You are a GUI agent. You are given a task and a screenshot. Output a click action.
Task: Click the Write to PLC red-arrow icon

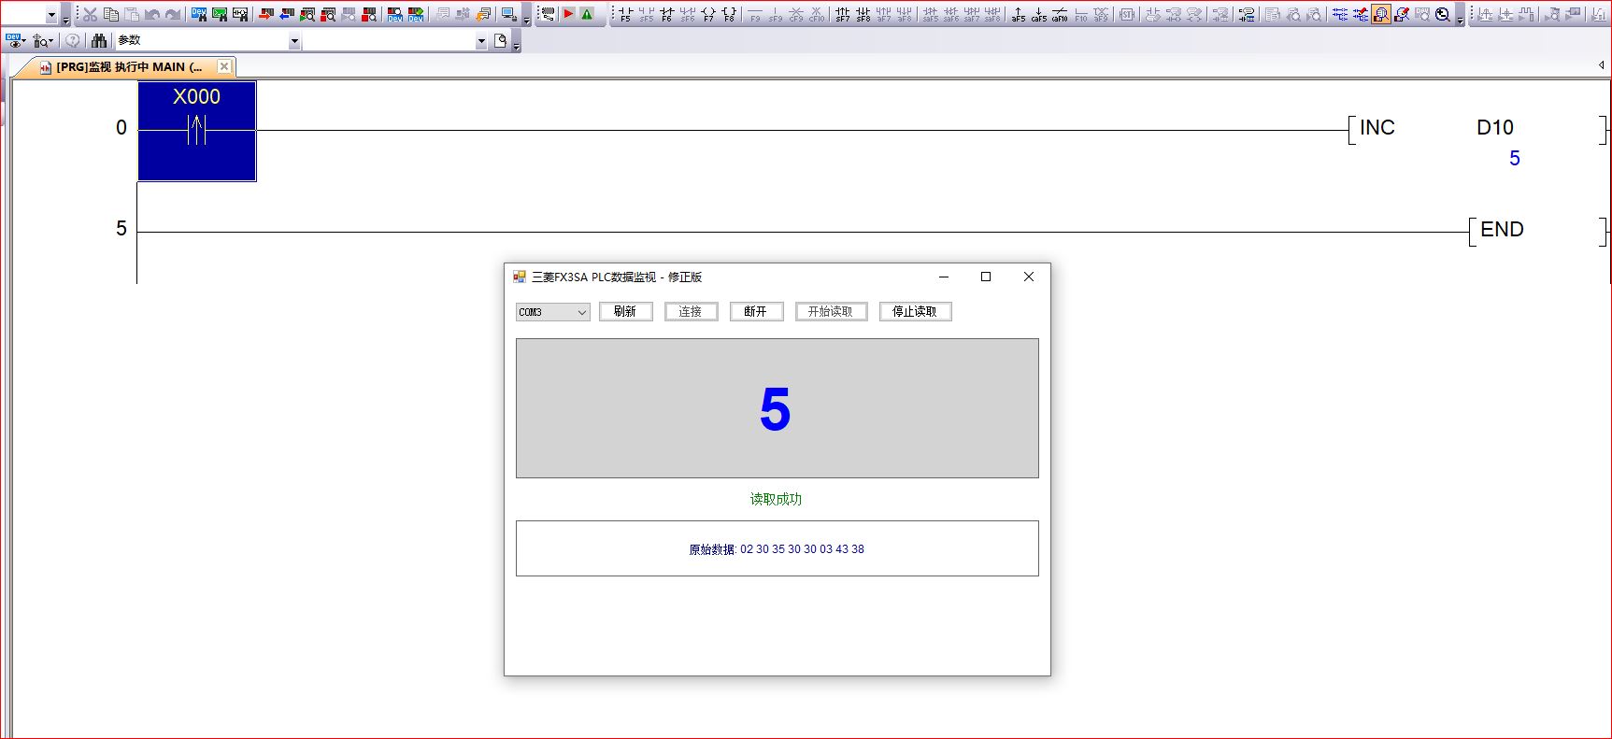tap(265, 15)
